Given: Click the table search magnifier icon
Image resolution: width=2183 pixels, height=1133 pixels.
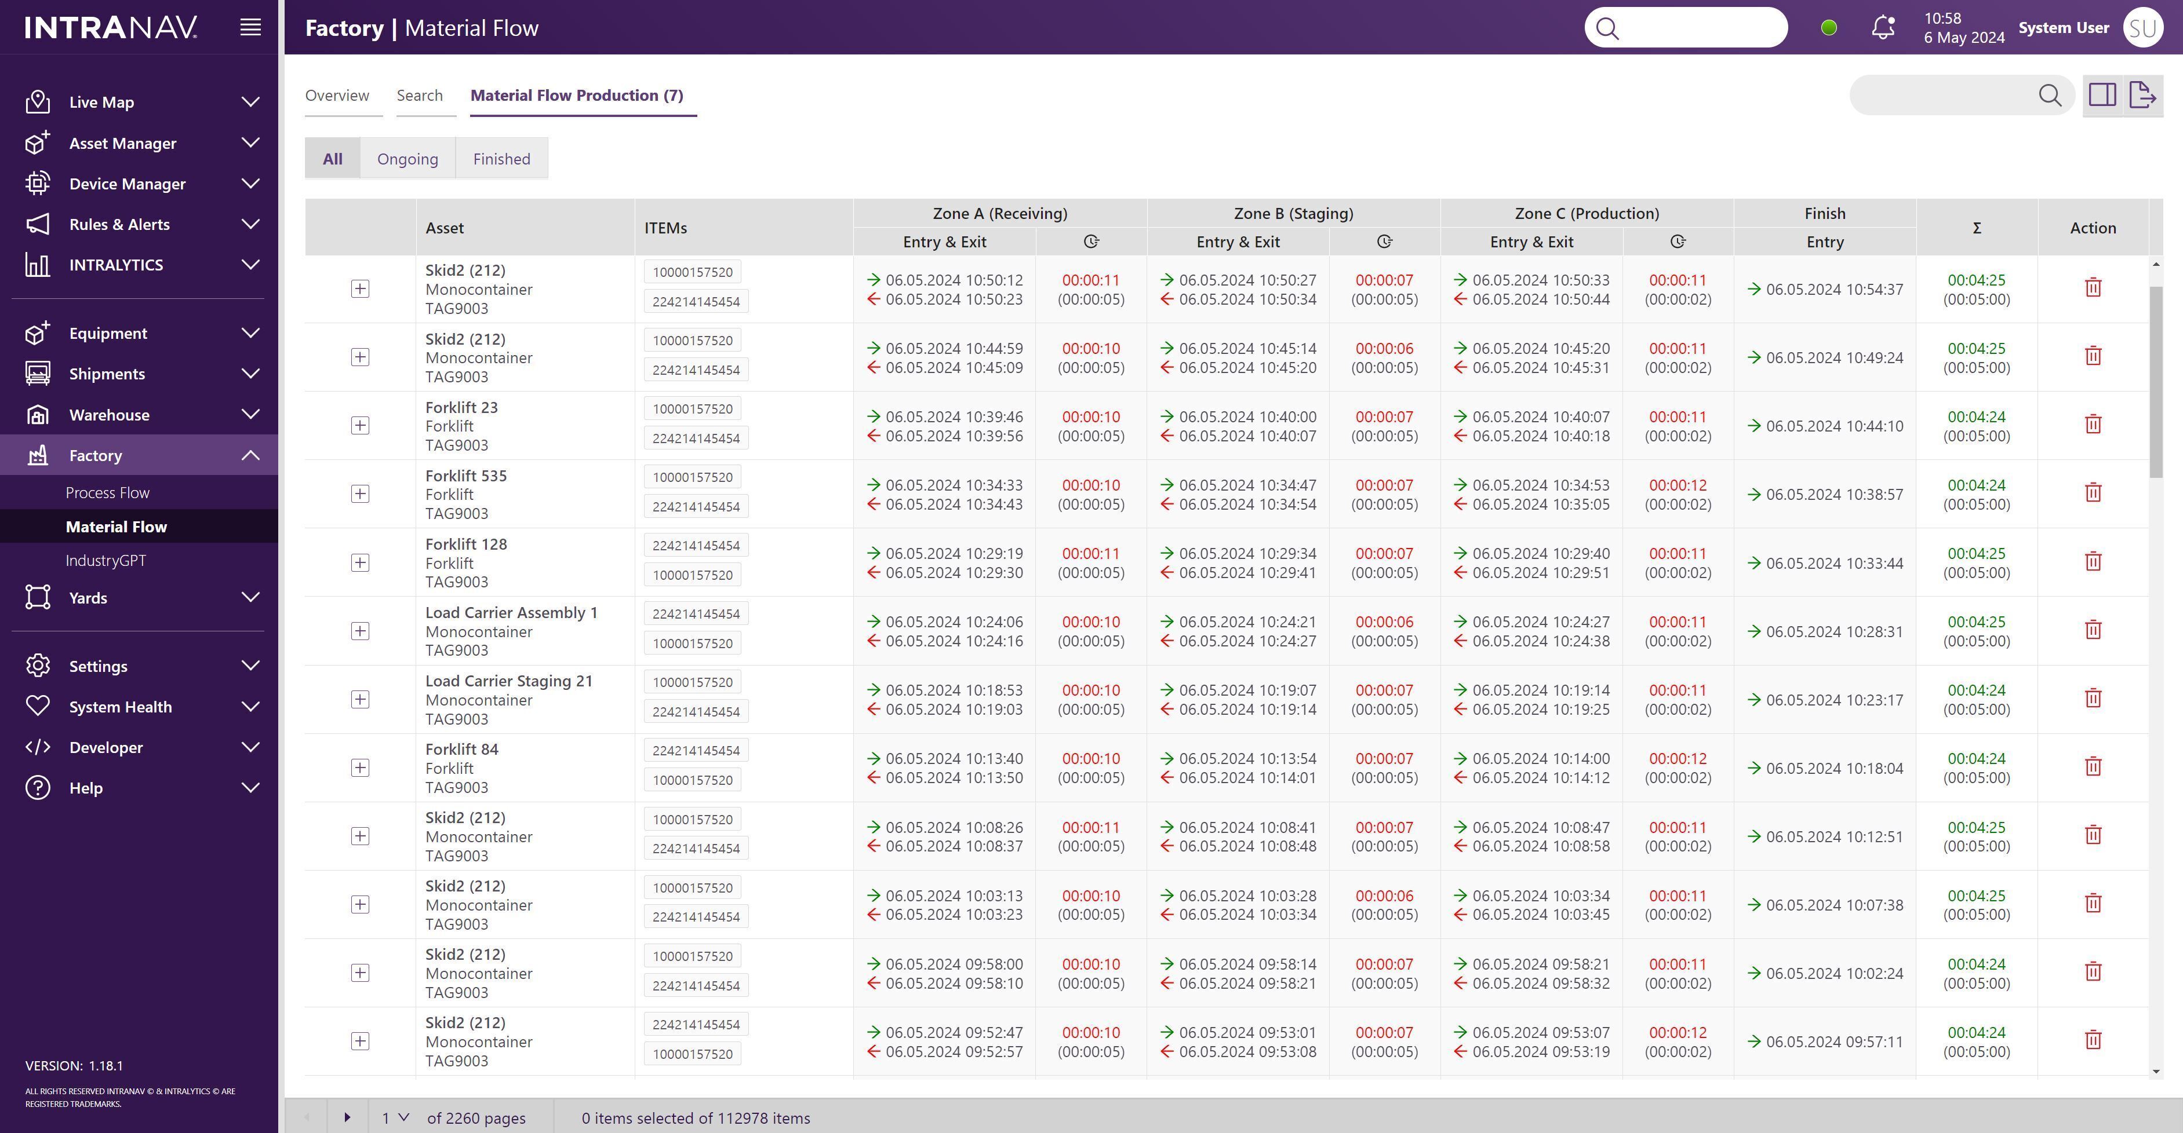Looking at the screenshot, I should 2049,95.
